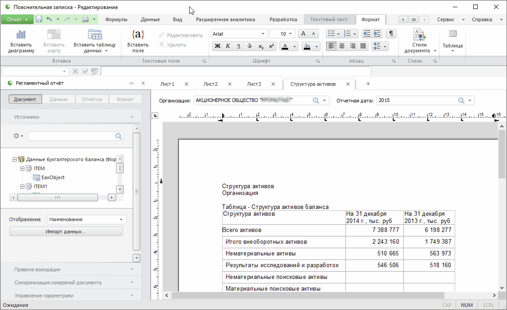Click the font color swatch (A)
The width and height of the screenshot is (507, 310).
(x=284, y=46)
